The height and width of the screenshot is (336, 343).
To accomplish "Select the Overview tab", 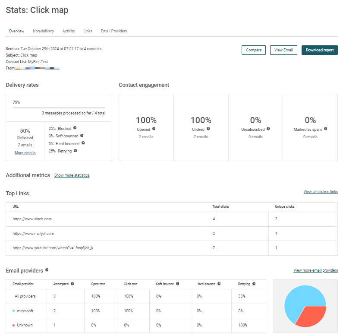I will click(17, 31).
